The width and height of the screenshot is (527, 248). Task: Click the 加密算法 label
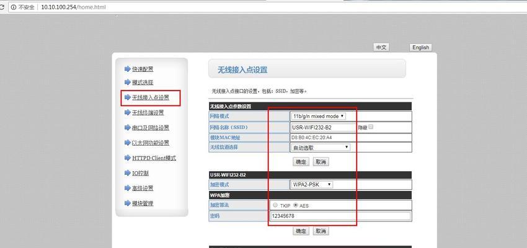(219, 205)
